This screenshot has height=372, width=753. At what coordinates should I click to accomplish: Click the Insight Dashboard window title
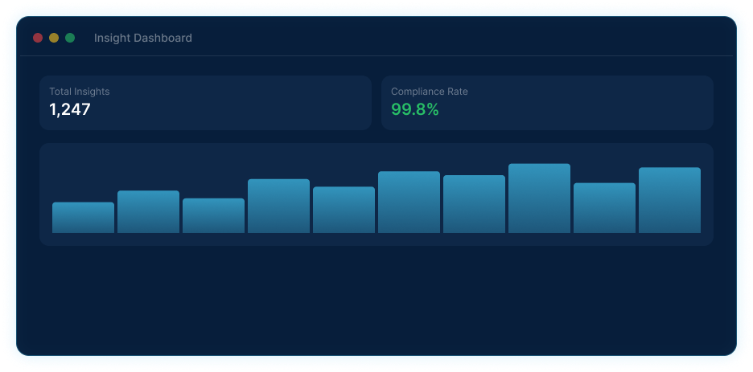[142, 38]
